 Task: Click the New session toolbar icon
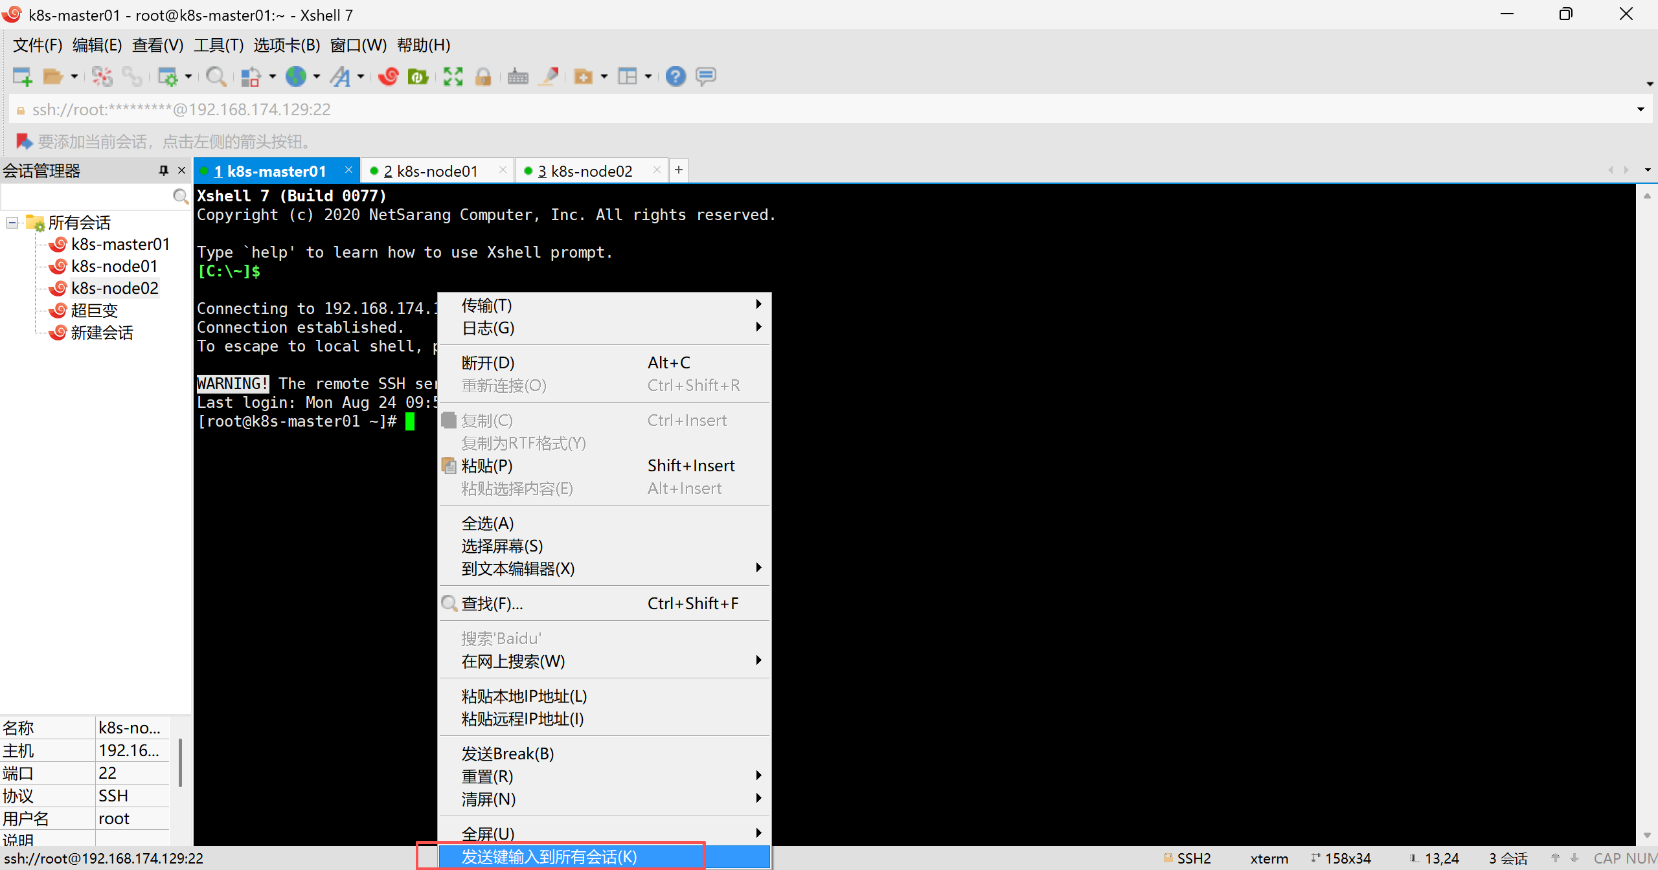(23, 76)
